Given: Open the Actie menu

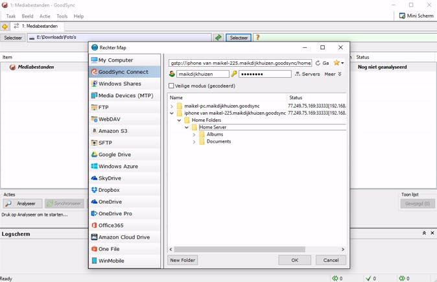Looking at the screenshot, I should 45,16.
